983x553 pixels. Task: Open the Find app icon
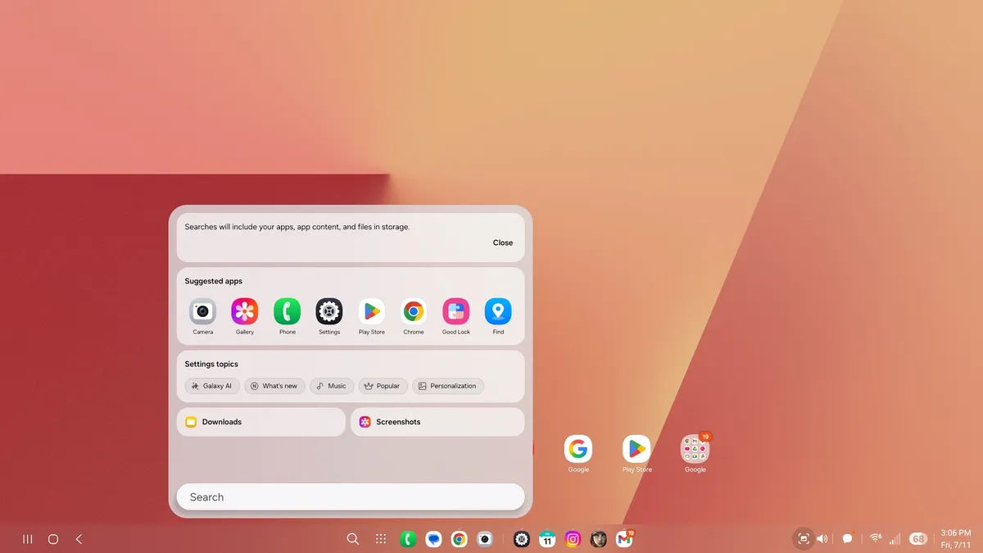pyautogui.click(x=498, y=312)
